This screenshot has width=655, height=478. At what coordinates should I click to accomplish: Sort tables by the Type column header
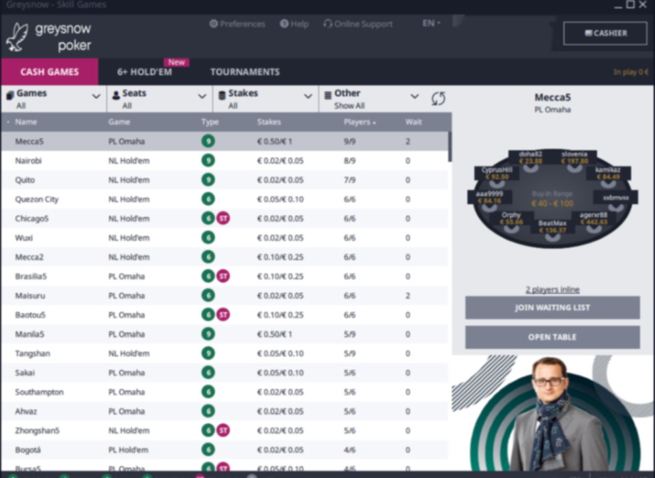[209, 122]
